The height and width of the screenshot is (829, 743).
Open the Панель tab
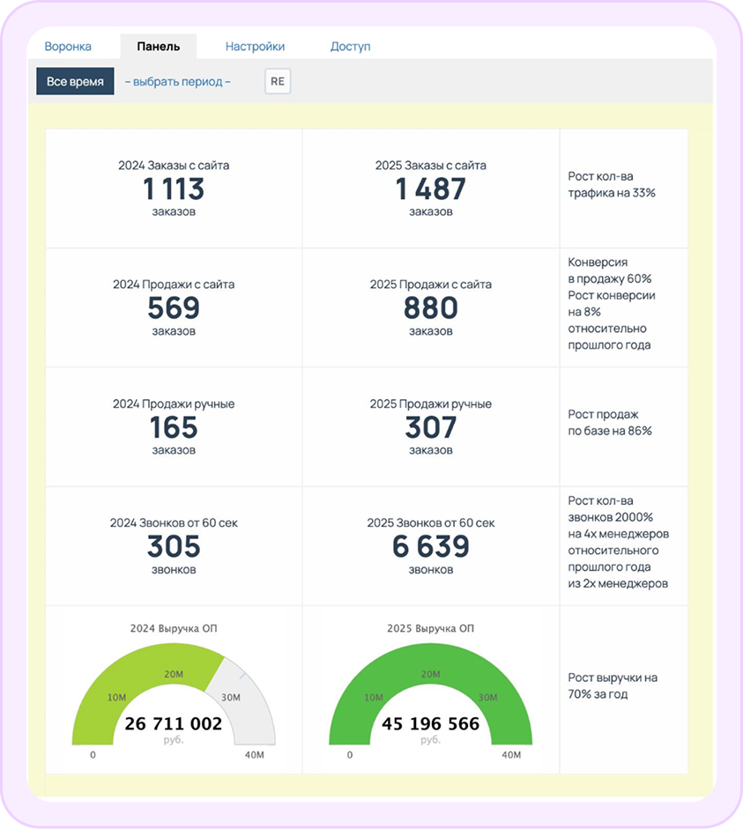pos(158,47)
